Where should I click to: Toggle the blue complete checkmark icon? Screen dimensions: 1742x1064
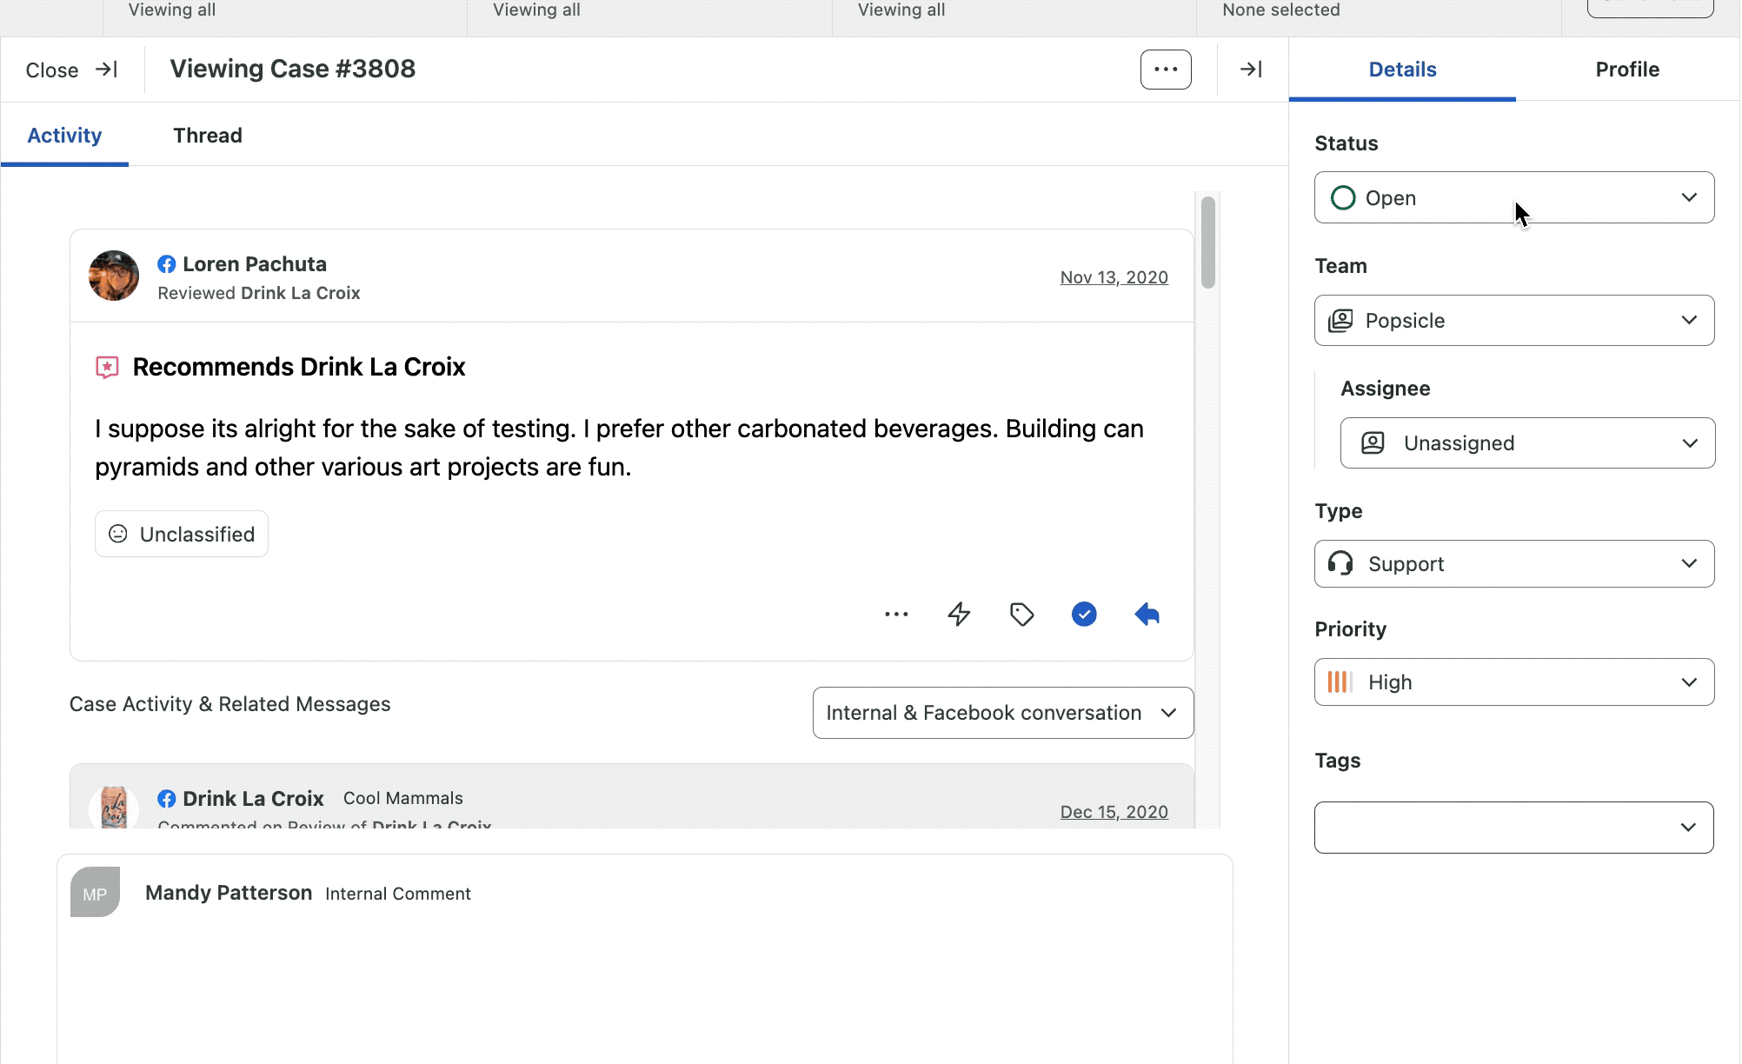pyautogui.click(x=1084, y=615)
